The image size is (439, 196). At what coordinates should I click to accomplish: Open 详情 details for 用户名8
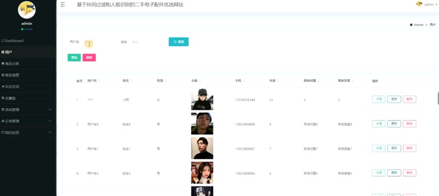[x=379, y=124]
